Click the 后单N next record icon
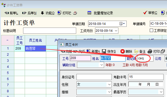Image resolution: width=167 pixels, height=97 pixels. click(x=24, y=13)
